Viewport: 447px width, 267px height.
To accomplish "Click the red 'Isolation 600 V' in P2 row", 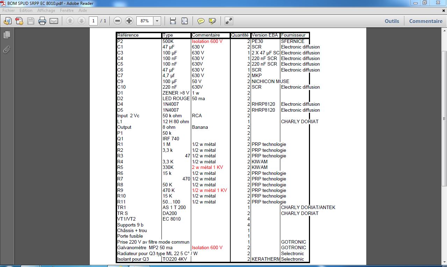I will (x=207, y=41).
